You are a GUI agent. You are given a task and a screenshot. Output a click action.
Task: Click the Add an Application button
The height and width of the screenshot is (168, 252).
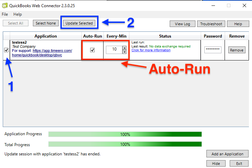(227, 154)
